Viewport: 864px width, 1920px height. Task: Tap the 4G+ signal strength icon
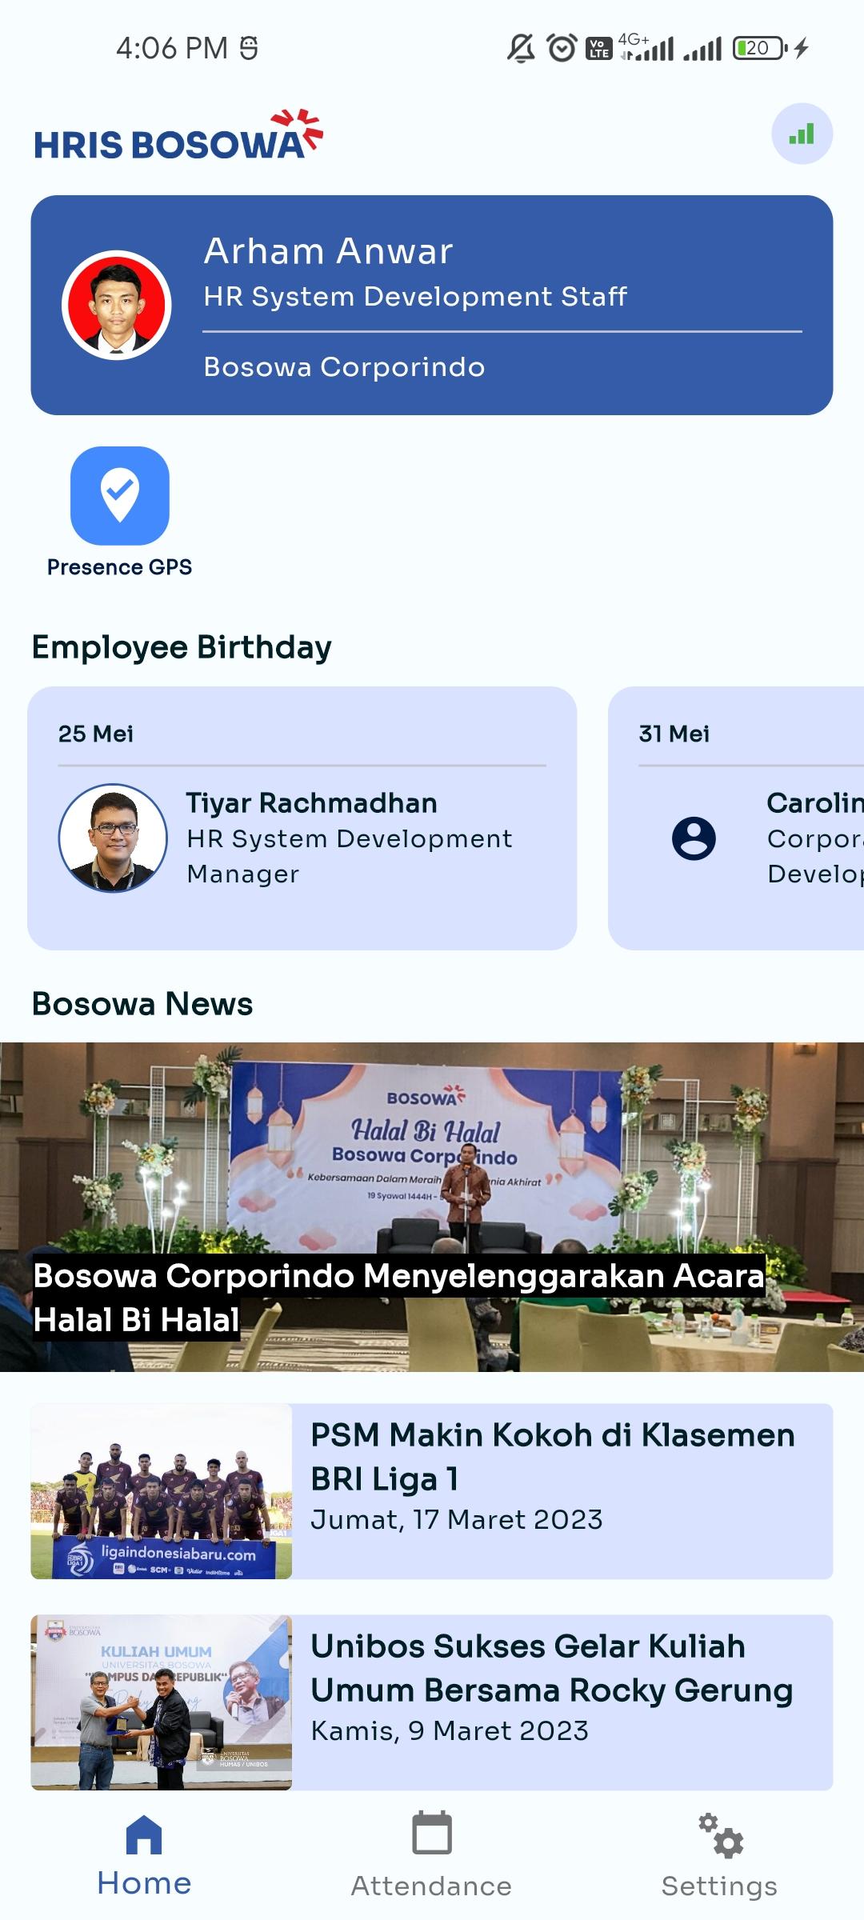pos(646,47)
